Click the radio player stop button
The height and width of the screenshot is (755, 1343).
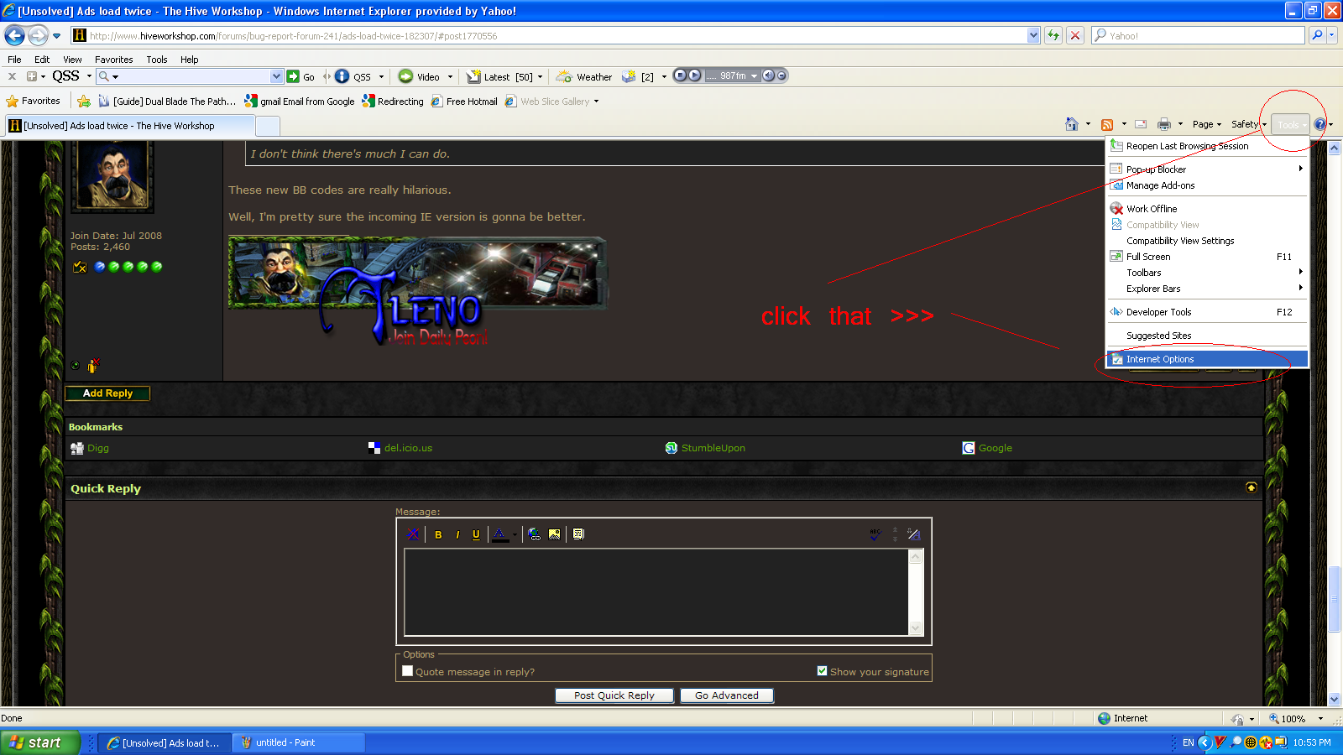(x=681, y=75)
